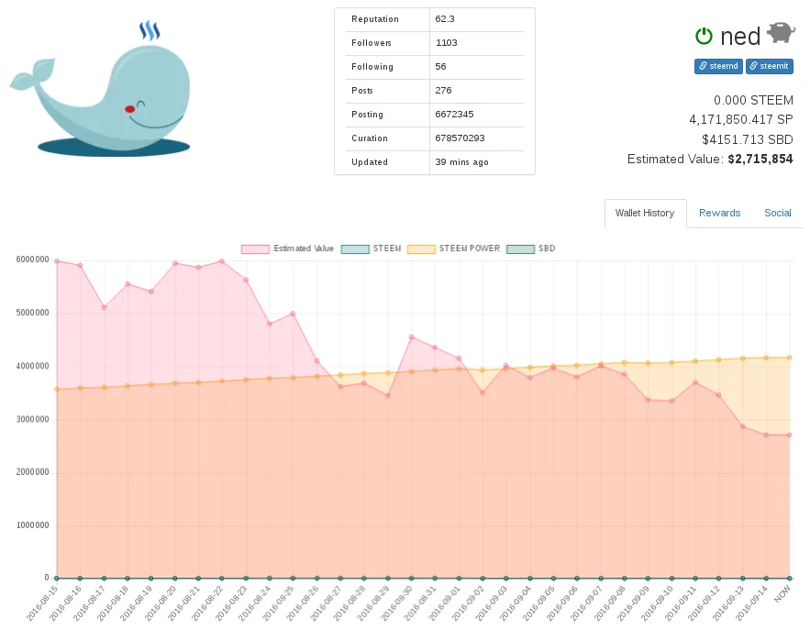Select the Reputation value 62.3
This screenshot has height=640, width=810.
point(445,19)
